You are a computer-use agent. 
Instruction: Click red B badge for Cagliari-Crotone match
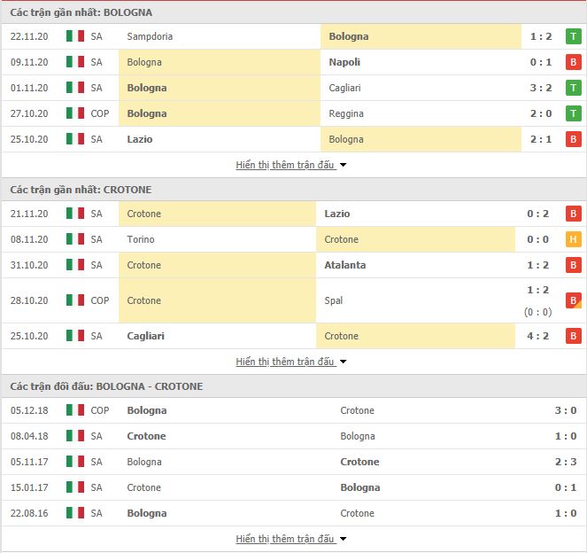point(573,336)
